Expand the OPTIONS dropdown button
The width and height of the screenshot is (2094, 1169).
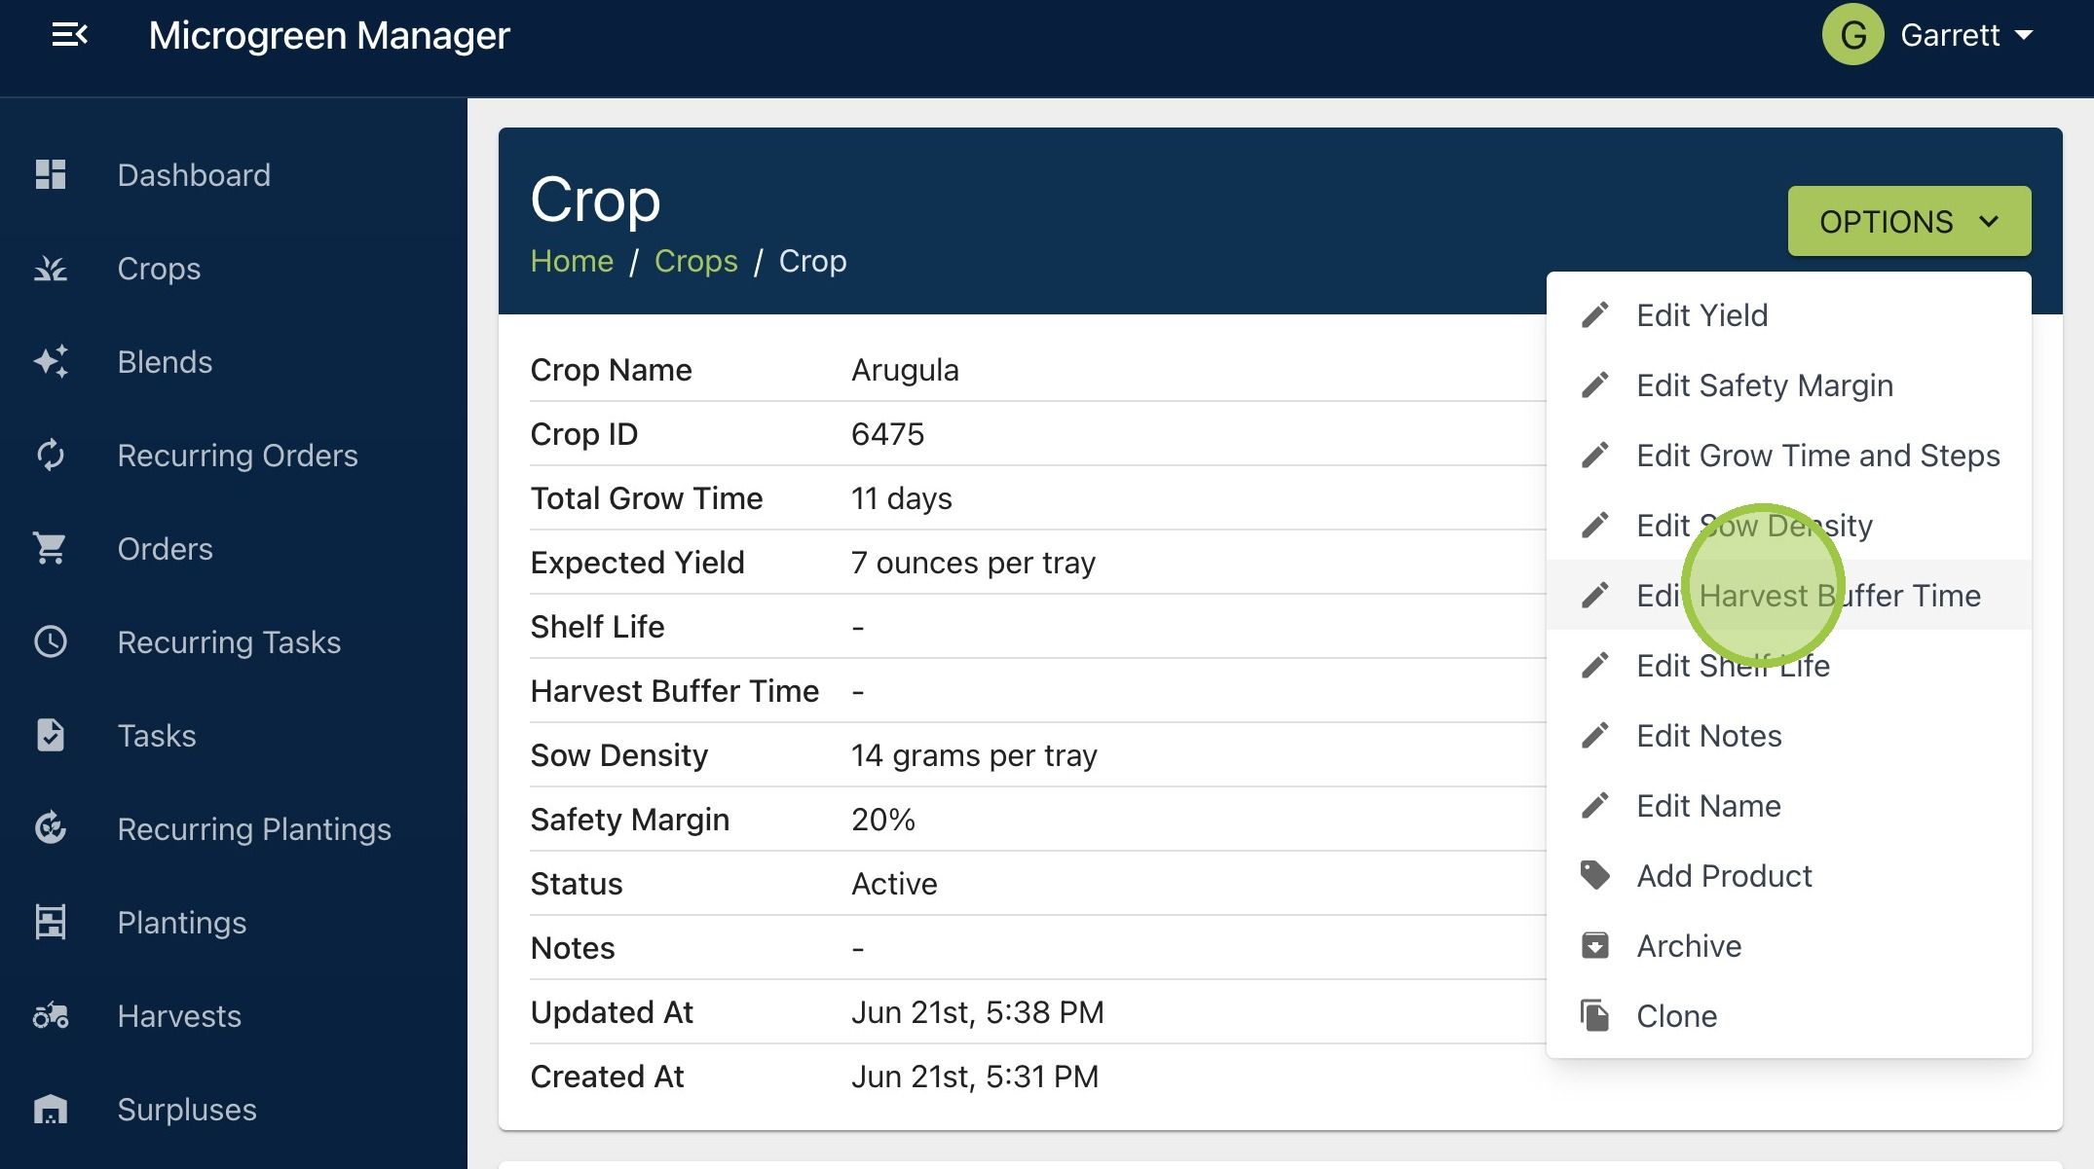click(1909, 221)
